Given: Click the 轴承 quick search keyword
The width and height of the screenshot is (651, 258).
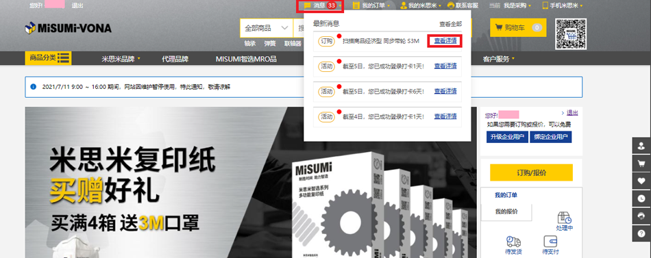Looking at the screenshot, I should click(x=250, y=43).
